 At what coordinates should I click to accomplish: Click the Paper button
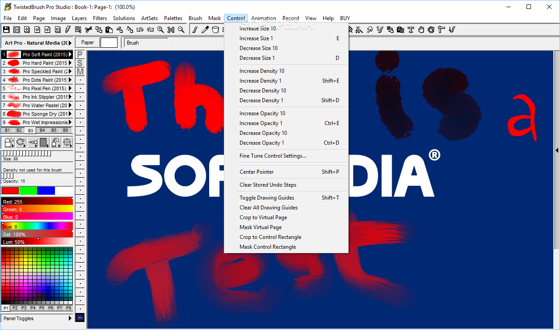click(88, 42)
